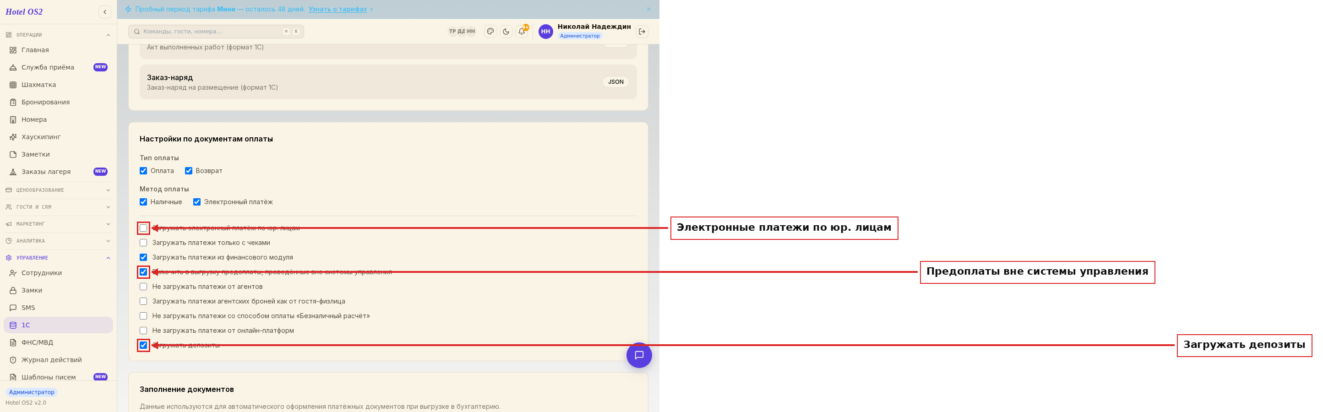Collapse the sidebar with the chevron button
The height and width of the screenshot is (412, 1323).
tap(105, 12)
